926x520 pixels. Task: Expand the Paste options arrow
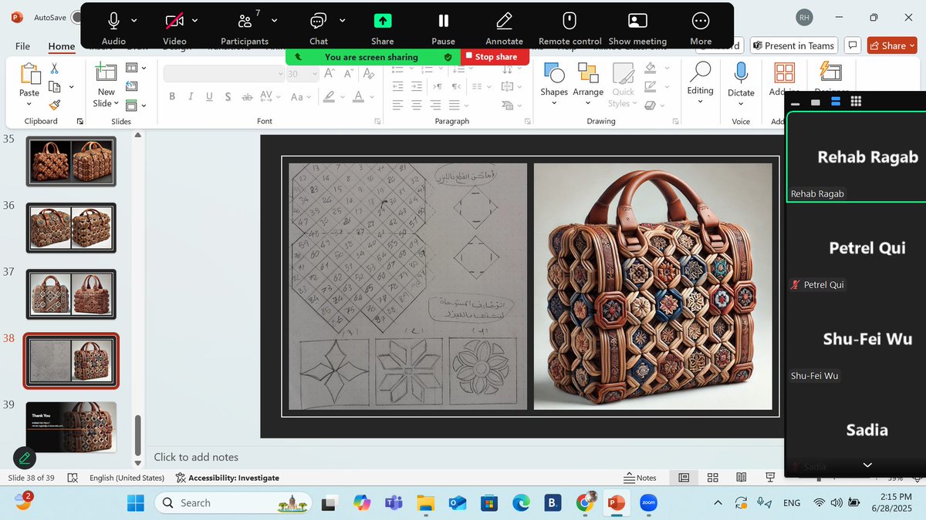(x=29, y=102)
